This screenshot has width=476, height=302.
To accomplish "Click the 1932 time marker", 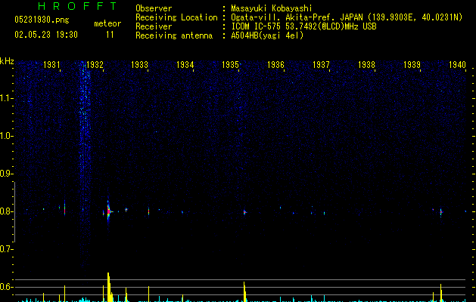I will [x=95, y=65].
